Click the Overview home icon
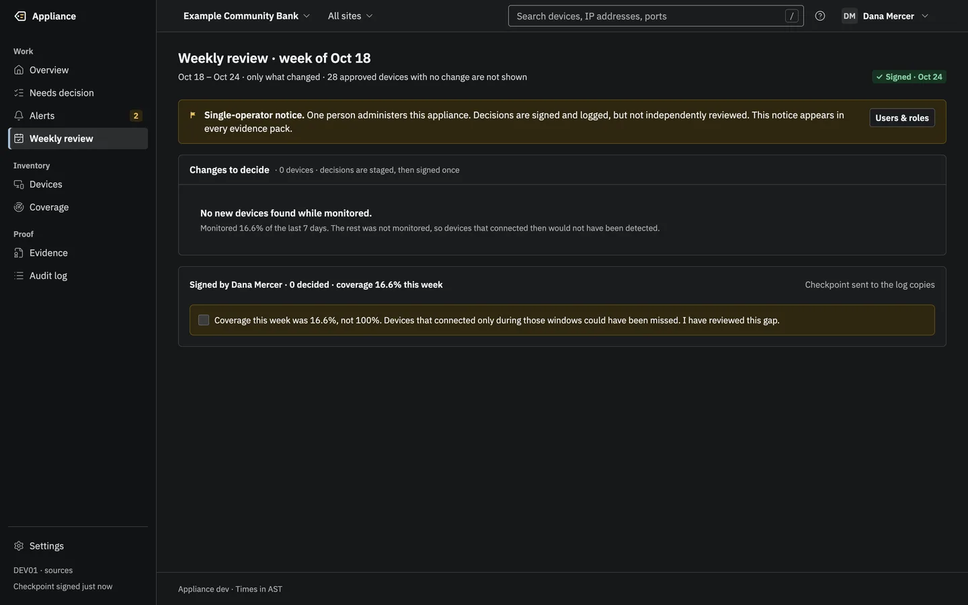Screen dimensions: 968x605 pos(19,70)
